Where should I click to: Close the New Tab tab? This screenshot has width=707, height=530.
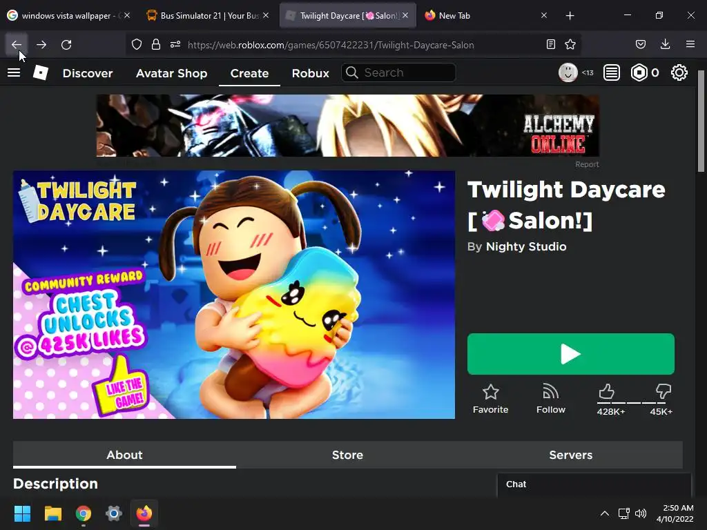click(x=544, y=15)
